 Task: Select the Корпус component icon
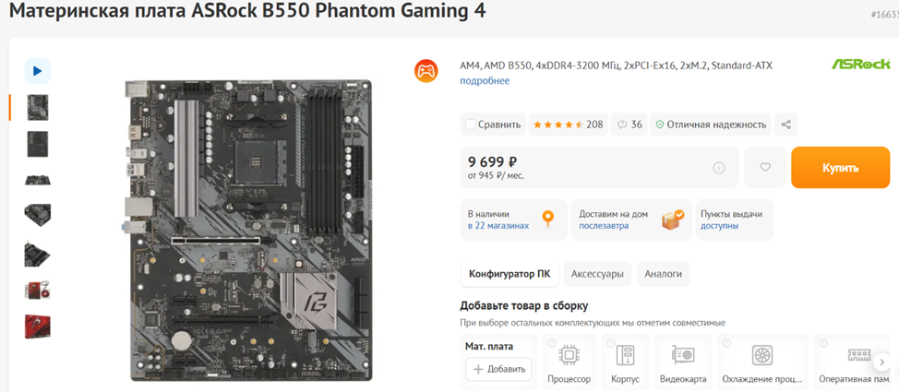[x=625, y=356]
